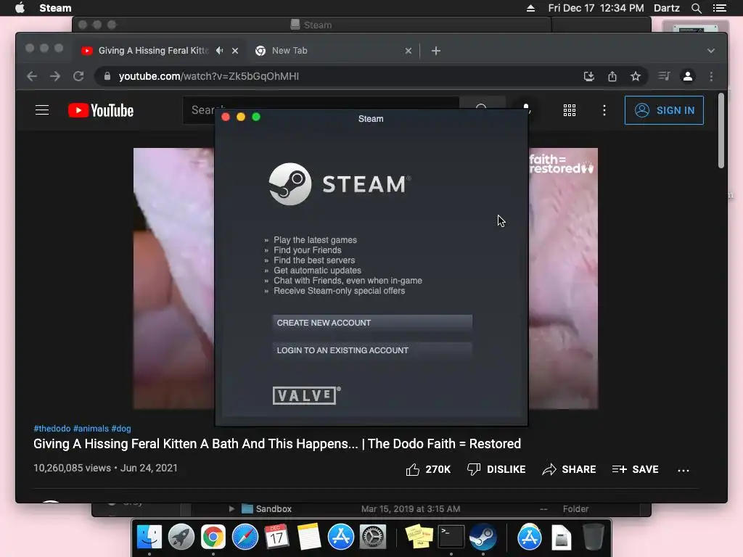
Task: Like the video with 270K thumbs up
Action: point(428,469)
